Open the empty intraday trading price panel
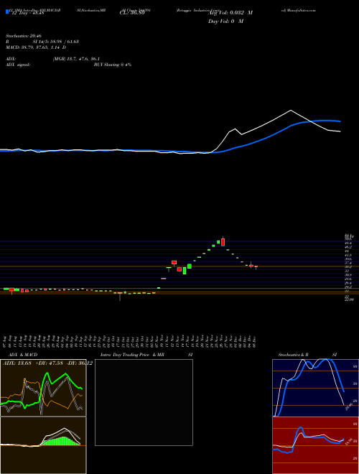 pos(144,402)
